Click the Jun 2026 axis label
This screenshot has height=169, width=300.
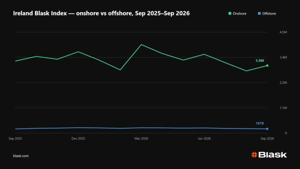pos(204,139)
